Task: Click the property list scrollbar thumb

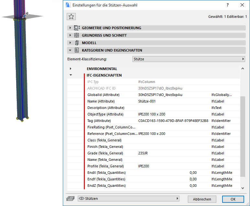Action: click(x=243, y=137)
